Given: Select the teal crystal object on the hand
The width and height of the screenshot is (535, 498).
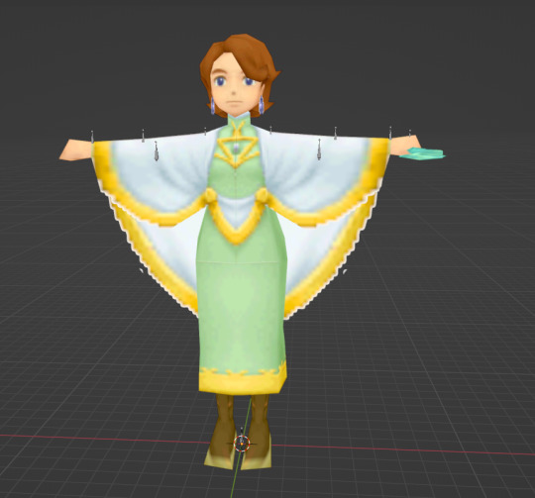Looking at the screenshot, I should pyautogui.click(x=422, y=153).
